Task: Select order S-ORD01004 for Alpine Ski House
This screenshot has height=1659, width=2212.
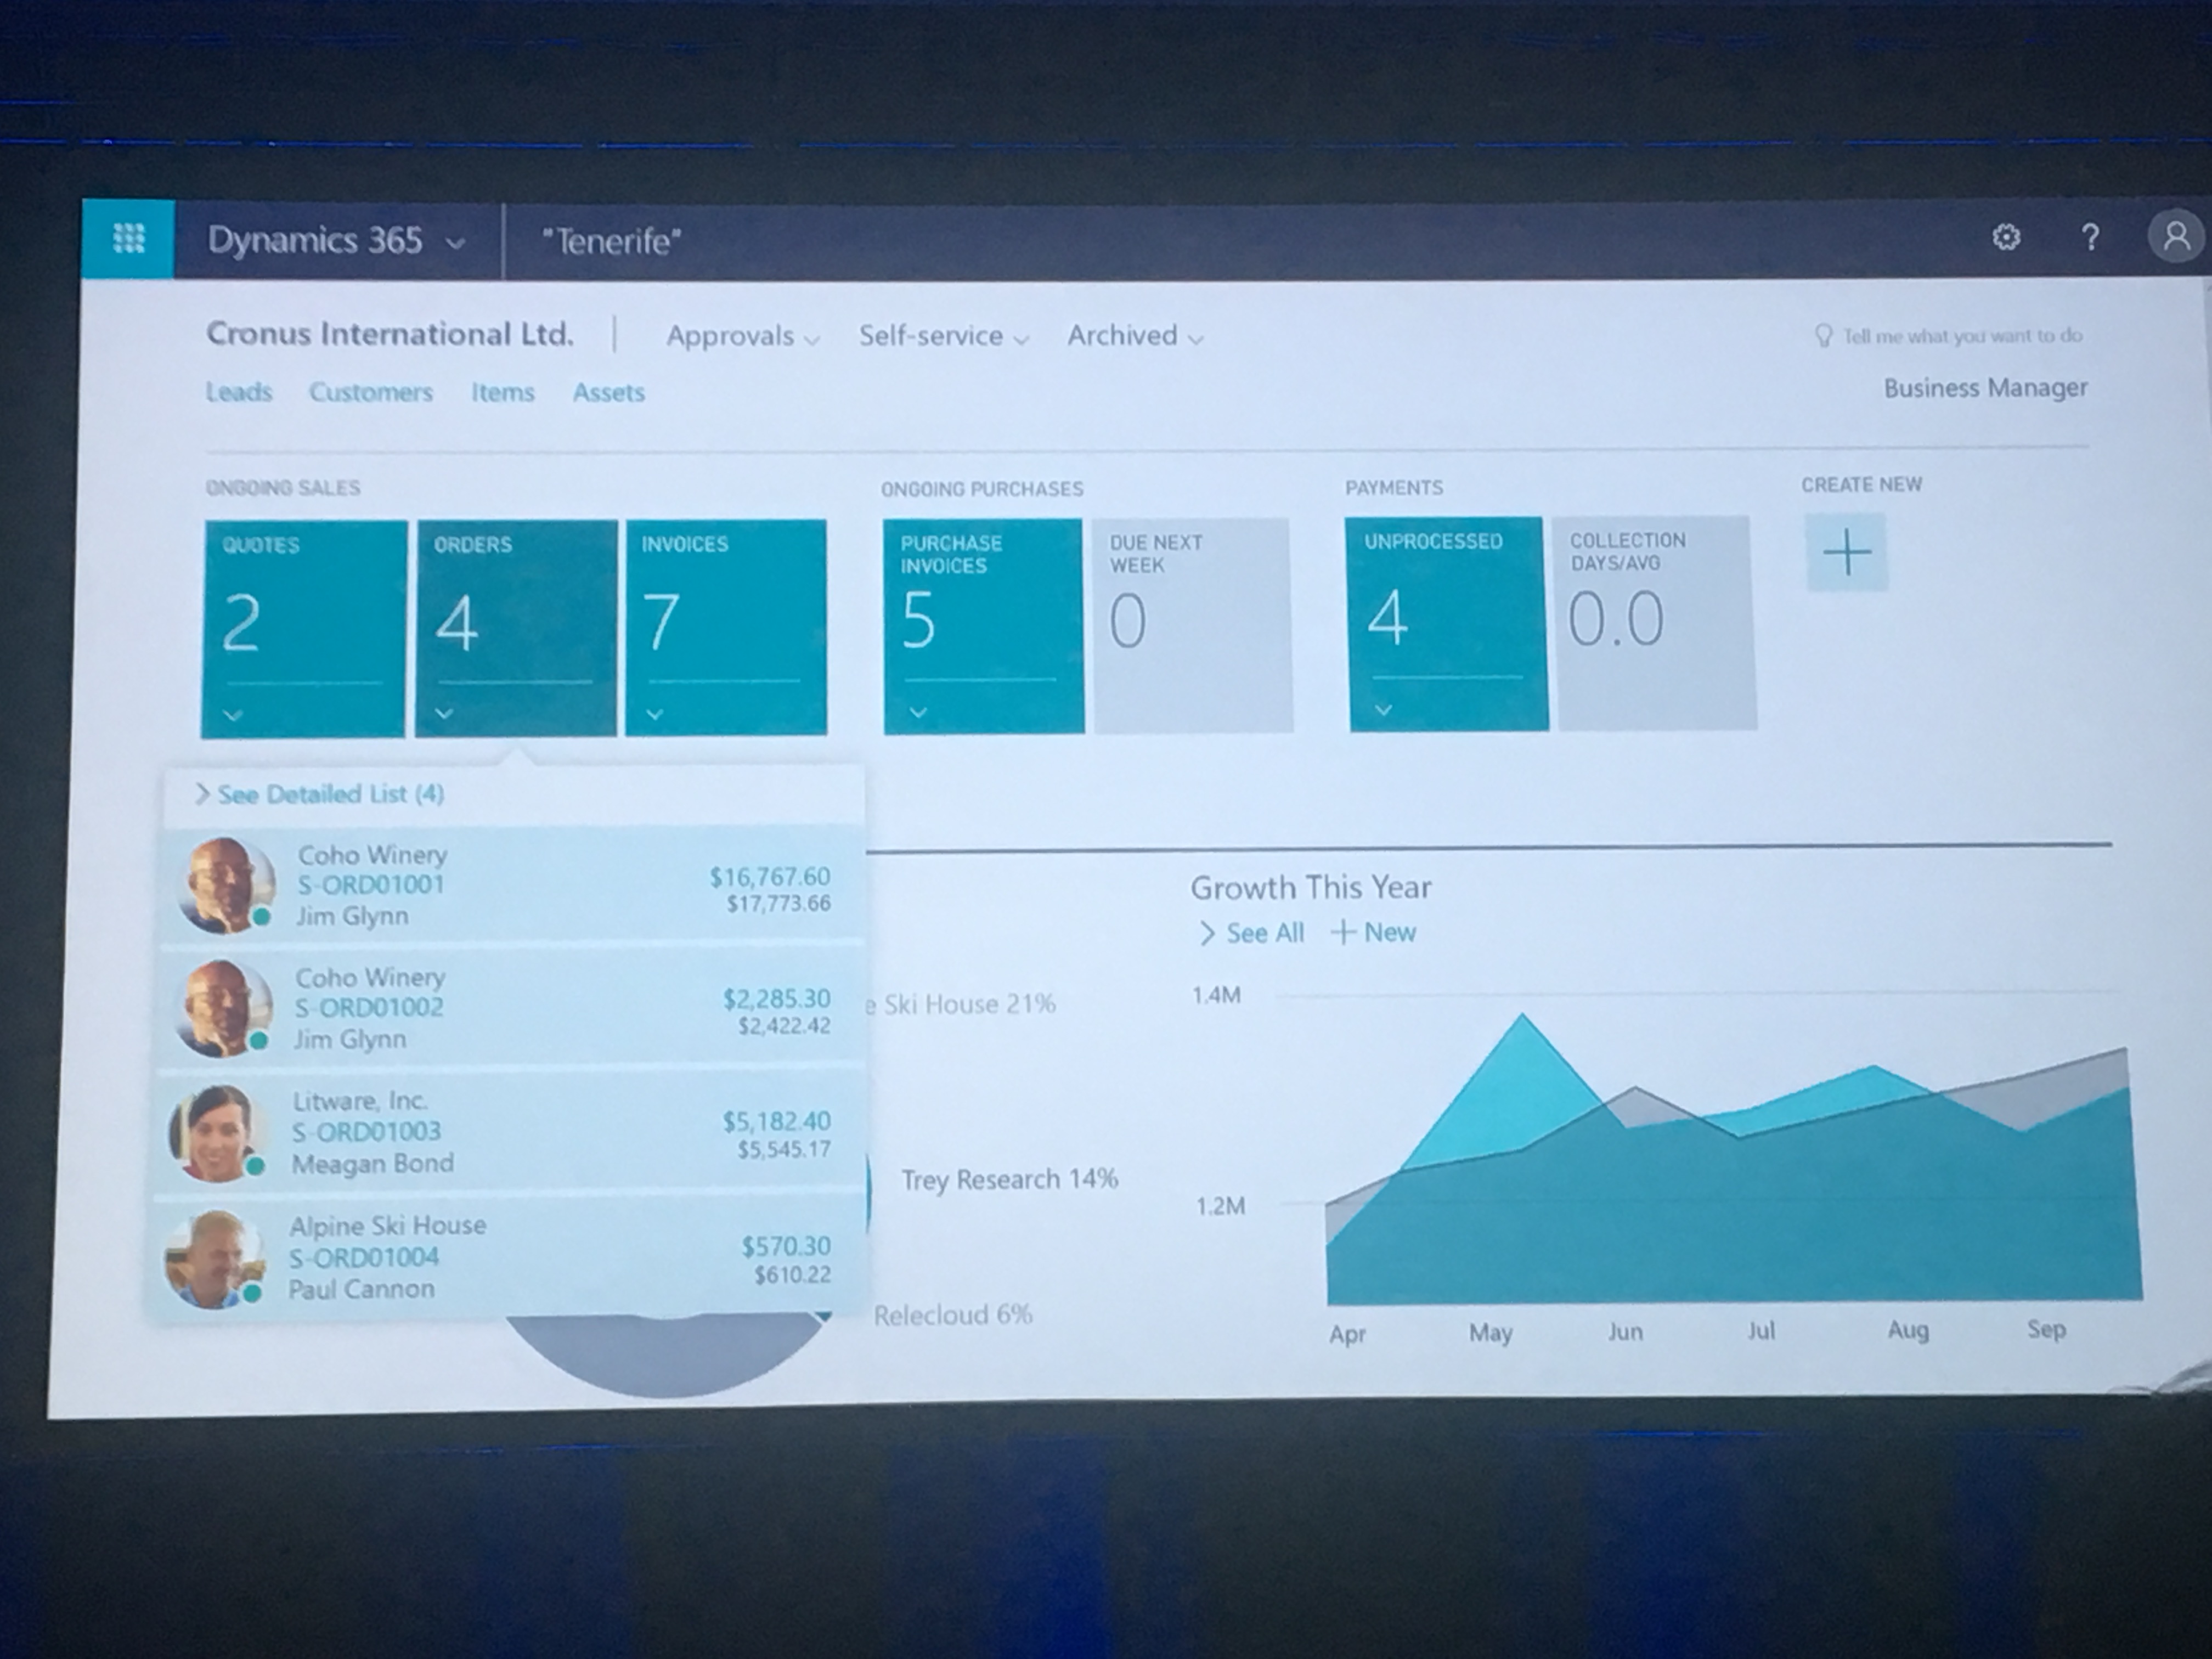Action: 505,1257
